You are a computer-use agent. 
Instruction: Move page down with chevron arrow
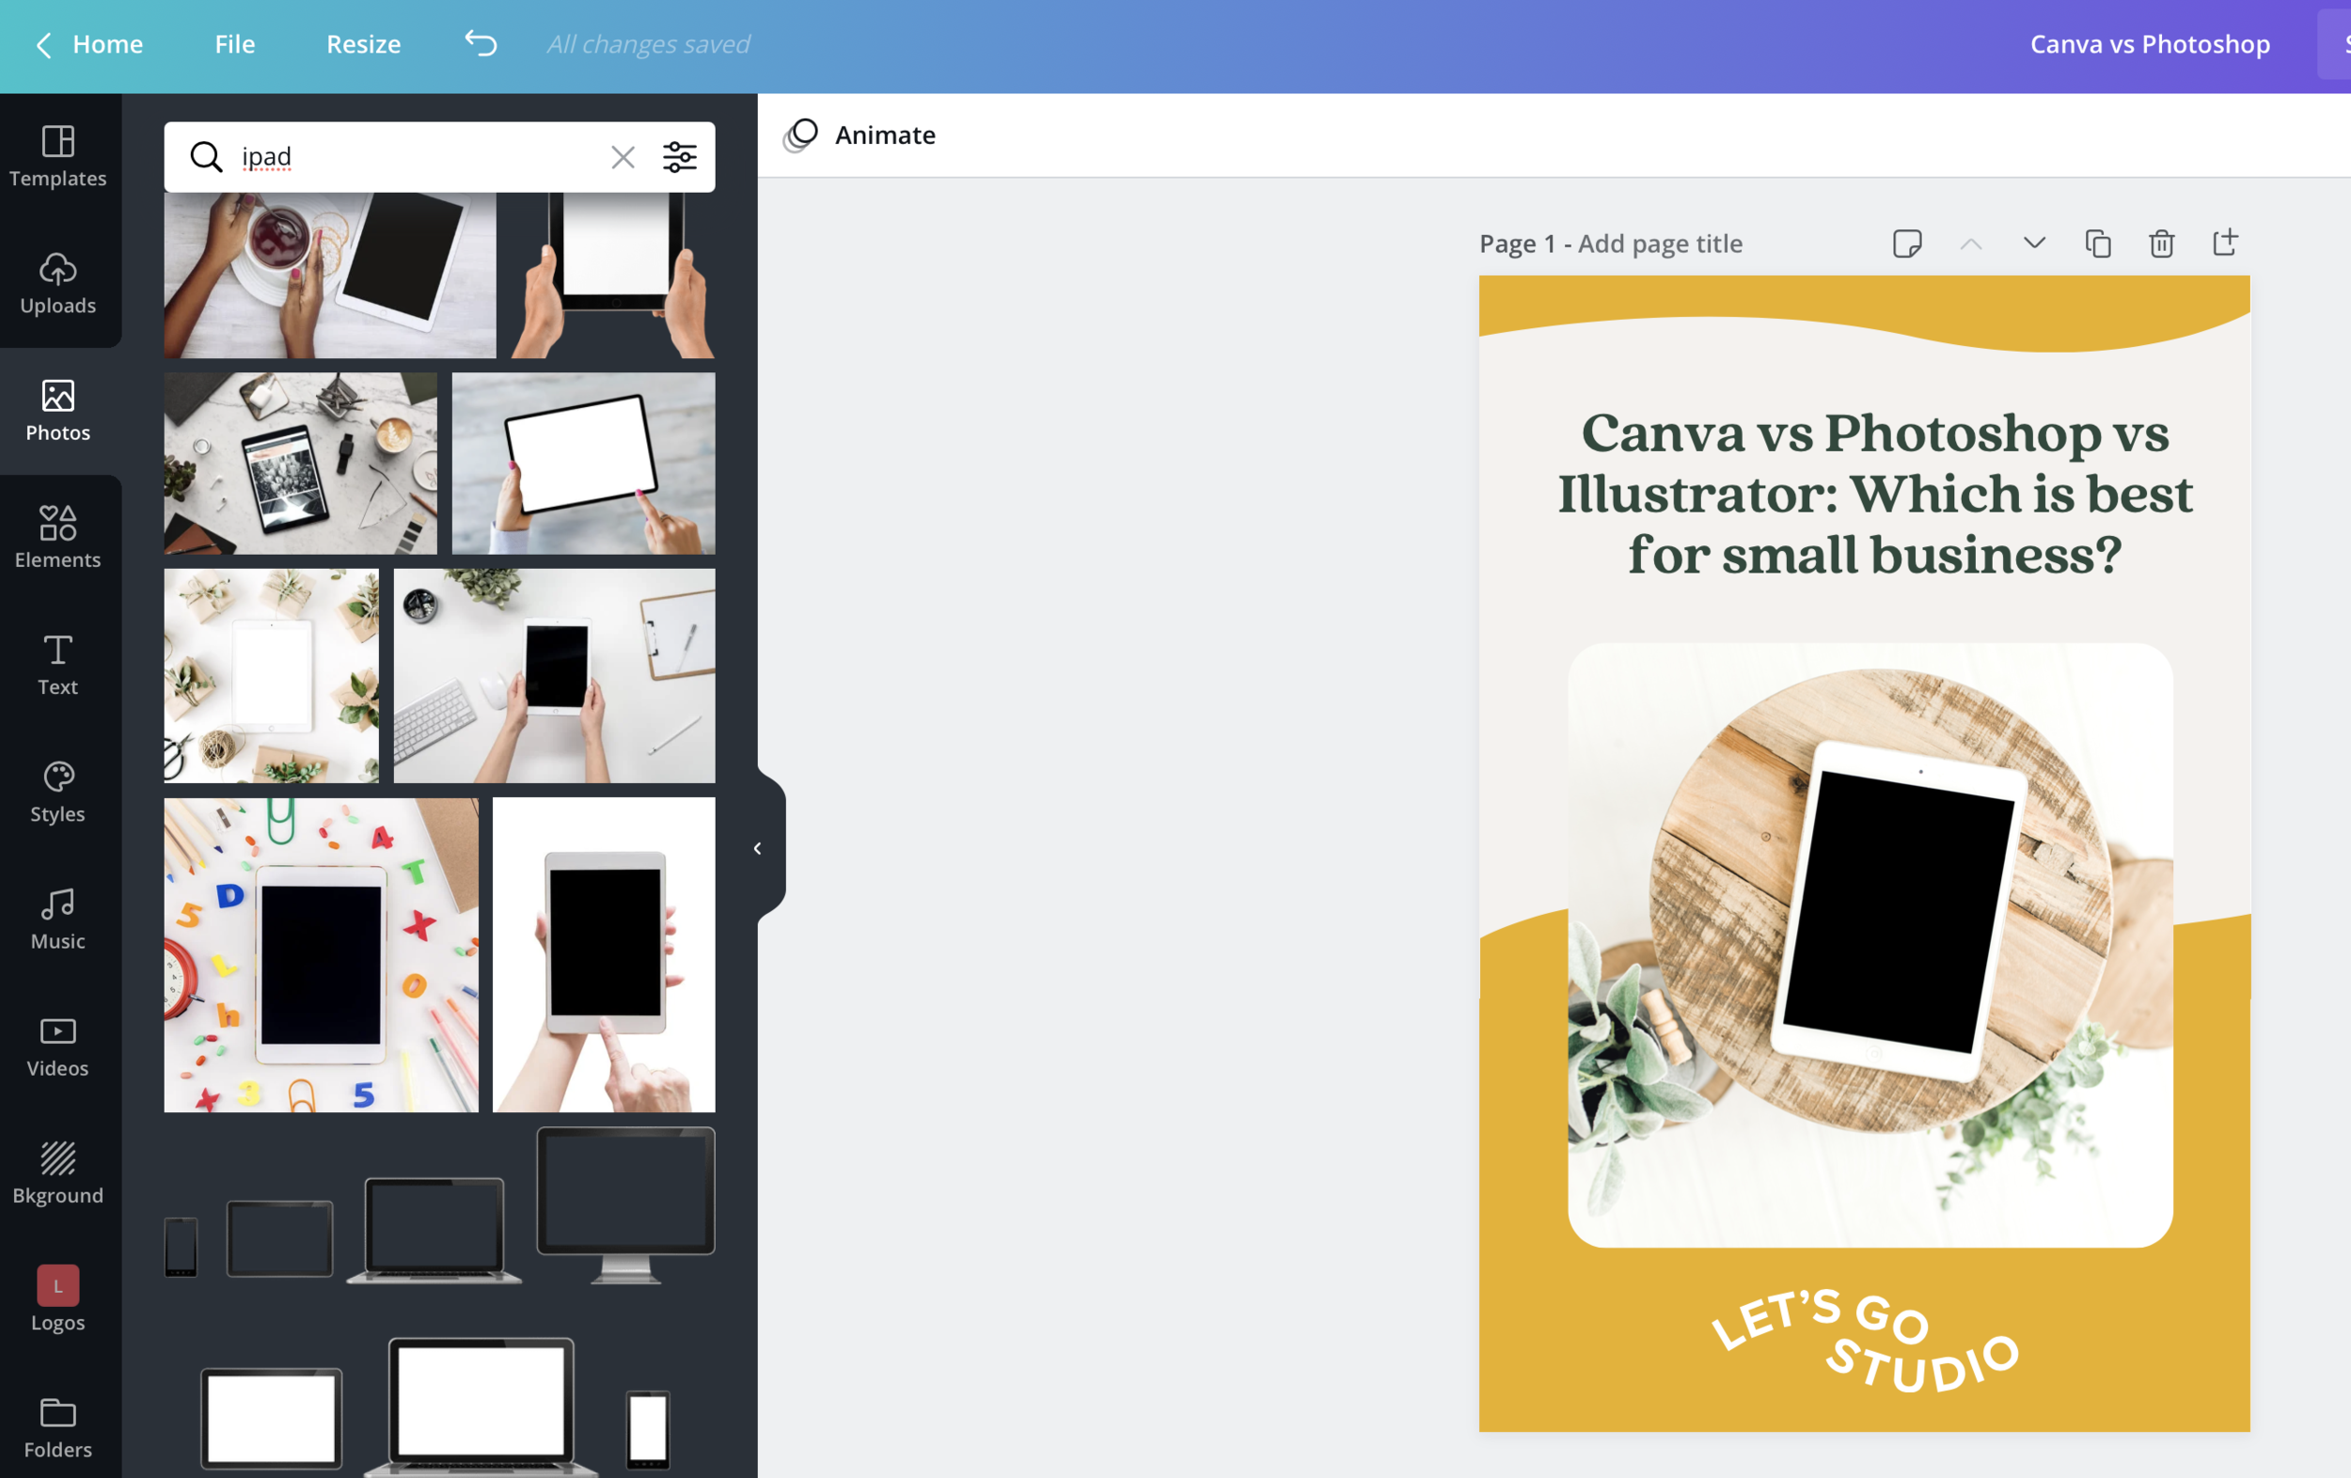pos(2034,244)
